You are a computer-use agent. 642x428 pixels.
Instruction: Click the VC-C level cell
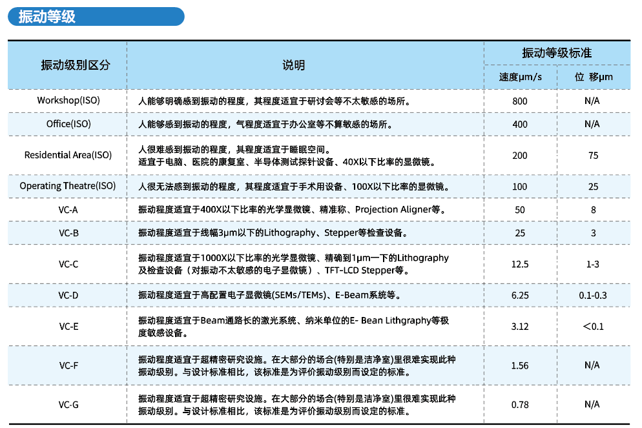pyautogui.click(x=68, y=264)
